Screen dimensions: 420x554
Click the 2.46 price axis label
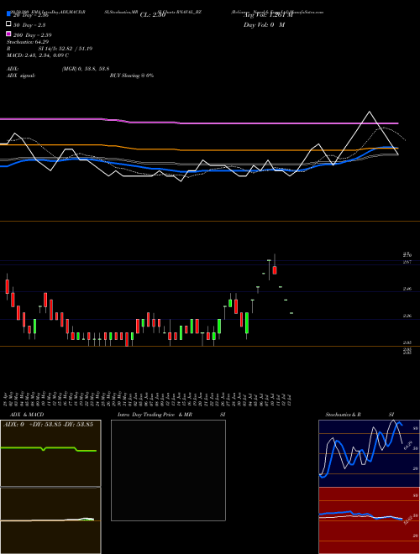point(407,289)
